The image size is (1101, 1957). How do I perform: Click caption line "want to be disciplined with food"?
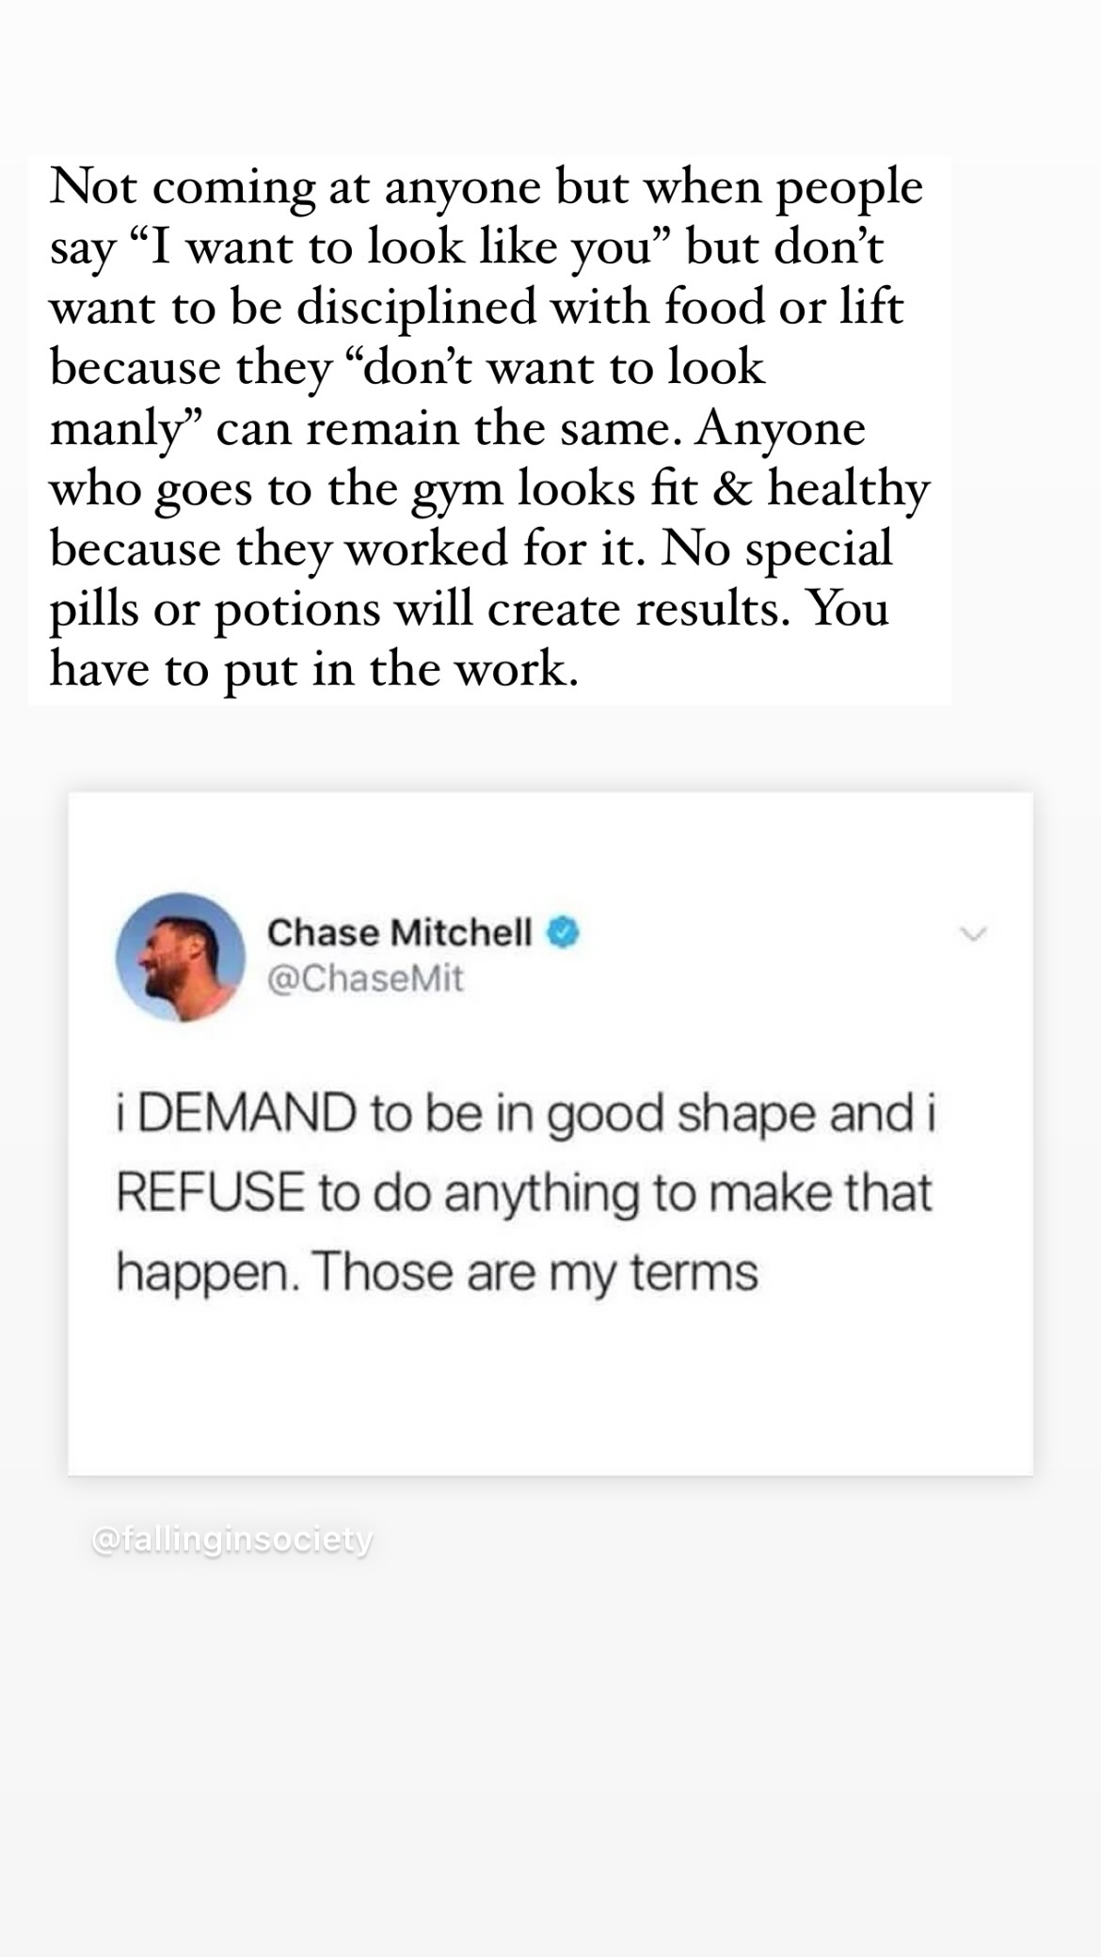476,307
